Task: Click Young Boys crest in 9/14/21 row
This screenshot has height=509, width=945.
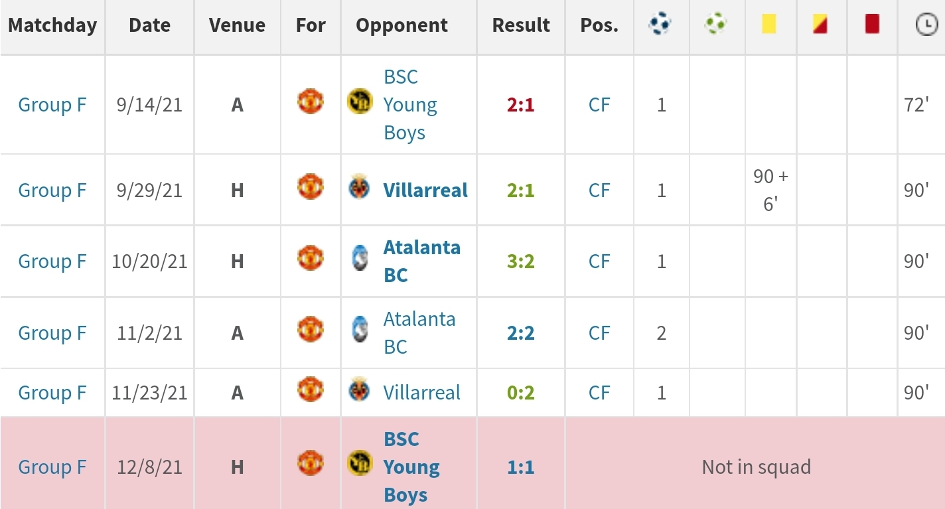Action: coord(360,102)
